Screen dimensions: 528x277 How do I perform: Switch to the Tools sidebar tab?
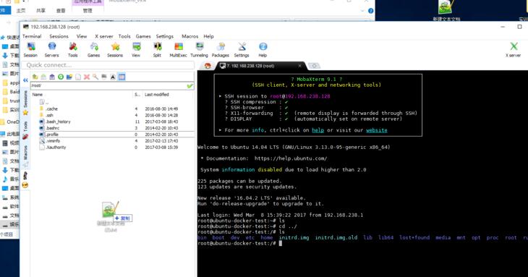pos(25,130)
